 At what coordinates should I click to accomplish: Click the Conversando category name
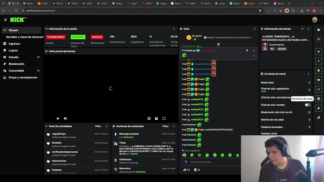(x=277, y=45)
